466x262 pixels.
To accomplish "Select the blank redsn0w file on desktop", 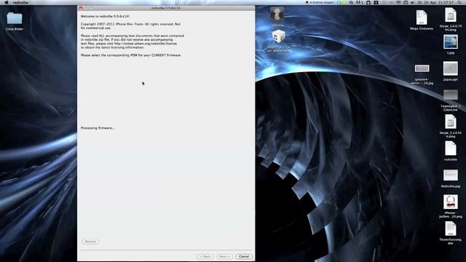I will coord(451,148).
